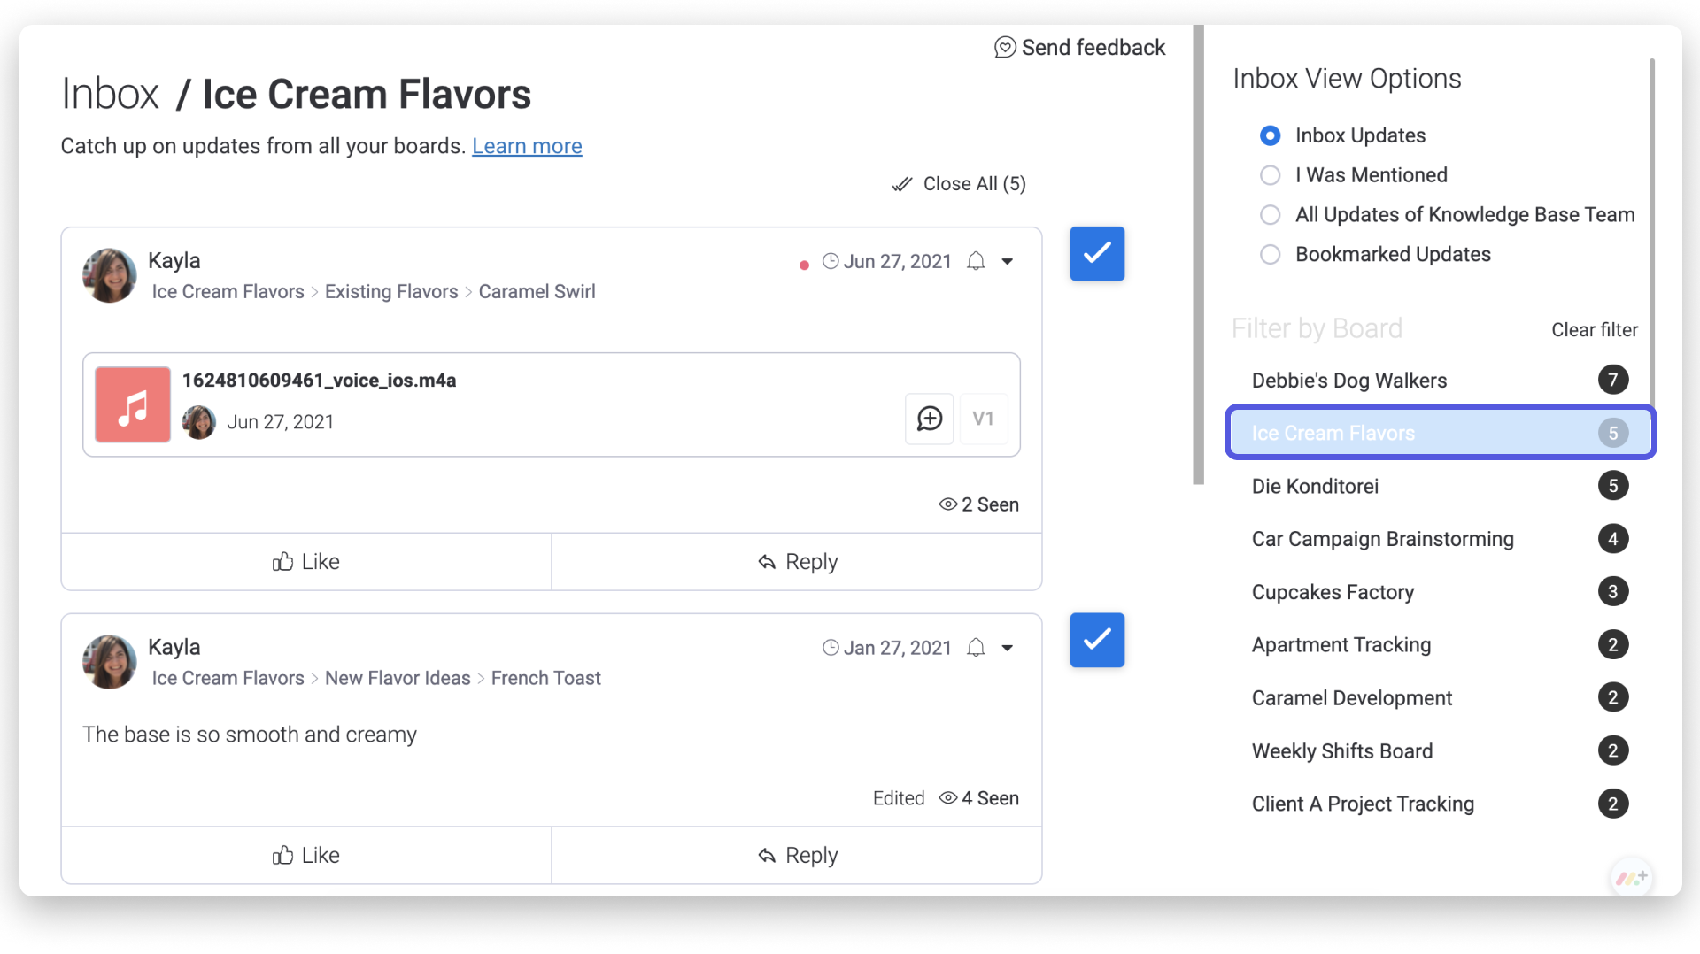This screenshot has height=954, width=1700.
Task: Click Close All (5) button
Action: click(959, 184)
